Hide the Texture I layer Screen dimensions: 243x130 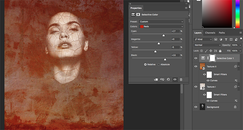(x=196, y=87)
